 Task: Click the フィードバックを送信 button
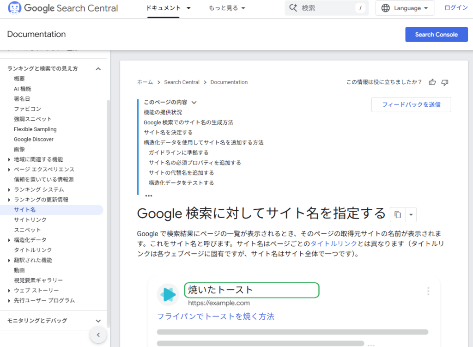411,104
